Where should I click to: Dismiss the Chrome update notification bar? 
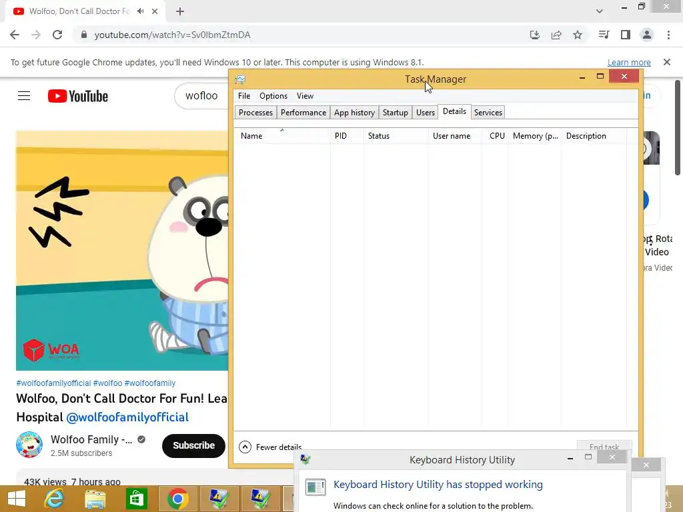click(667, 62)
